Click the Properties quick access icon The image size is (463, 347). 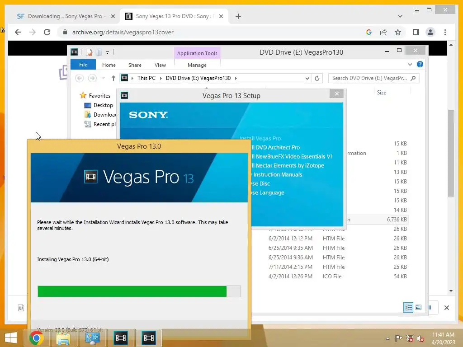tap(89, 52)
